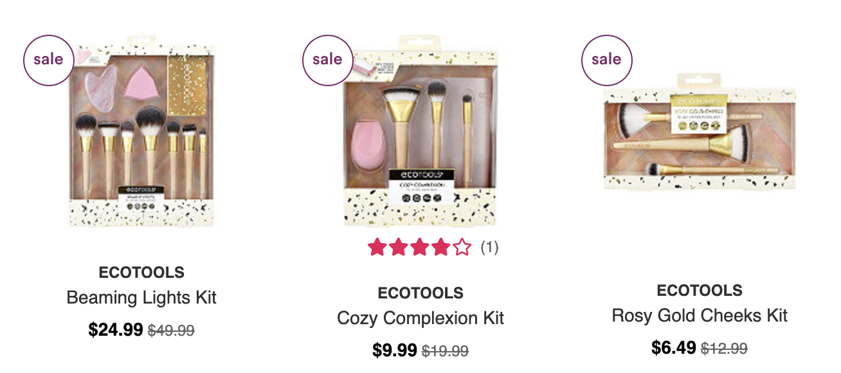Click sale badge on Beaming Lights Kit
841x373 pixels.
click(49, 60)
